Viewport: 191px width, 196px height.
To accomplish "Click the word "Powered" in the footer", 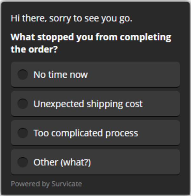I will pyautogui.click(x=25, y=184).
